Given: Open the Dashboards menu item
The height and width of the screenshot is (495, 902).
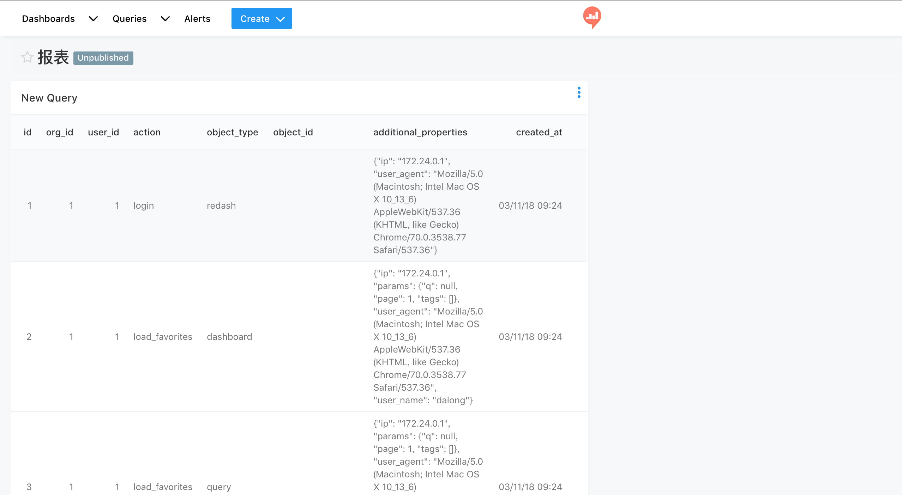Looking at the screenshot, I should click(48, 19).
